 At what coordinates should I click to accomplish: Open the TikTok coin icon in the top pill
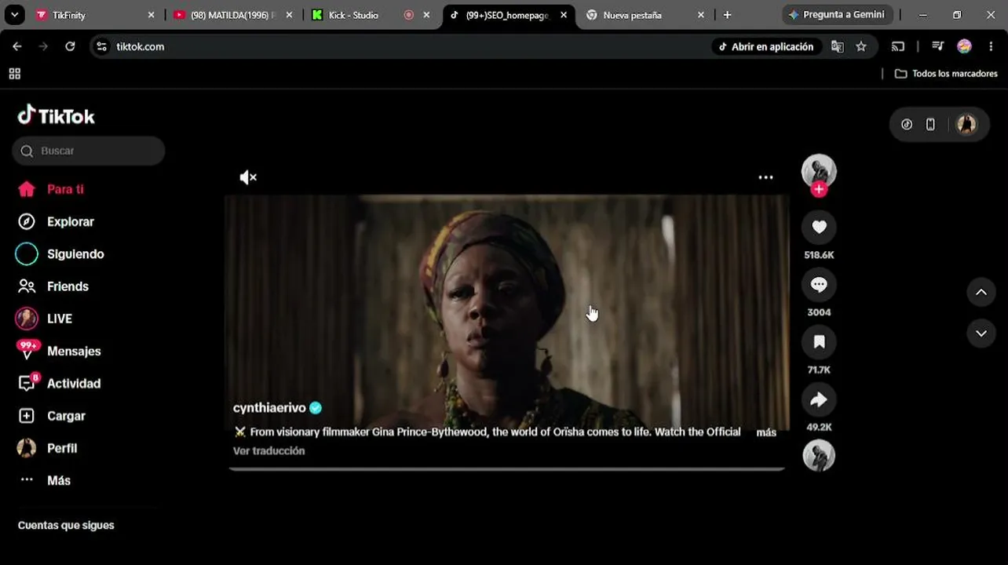click(x=907, y=125)
